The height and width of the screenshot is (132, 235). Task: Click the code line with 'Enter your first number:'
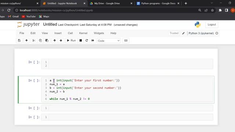[x=84, y=81]
